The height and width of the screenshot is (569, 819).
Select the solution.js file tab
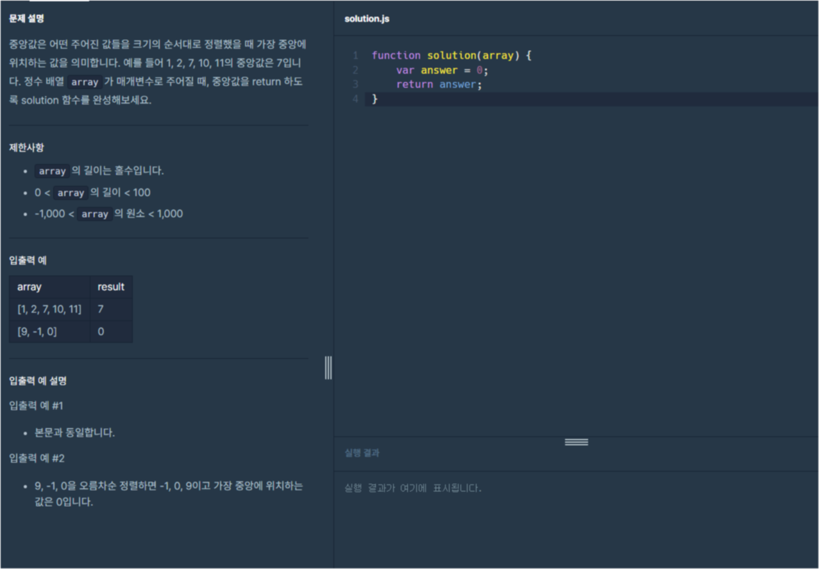pos(367,19)
